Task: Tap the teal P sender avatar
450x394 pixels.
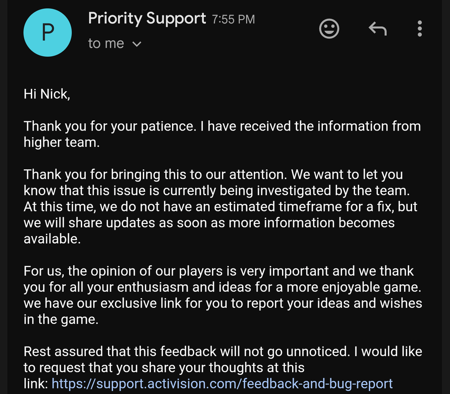Action: click(x=47, y=33)
